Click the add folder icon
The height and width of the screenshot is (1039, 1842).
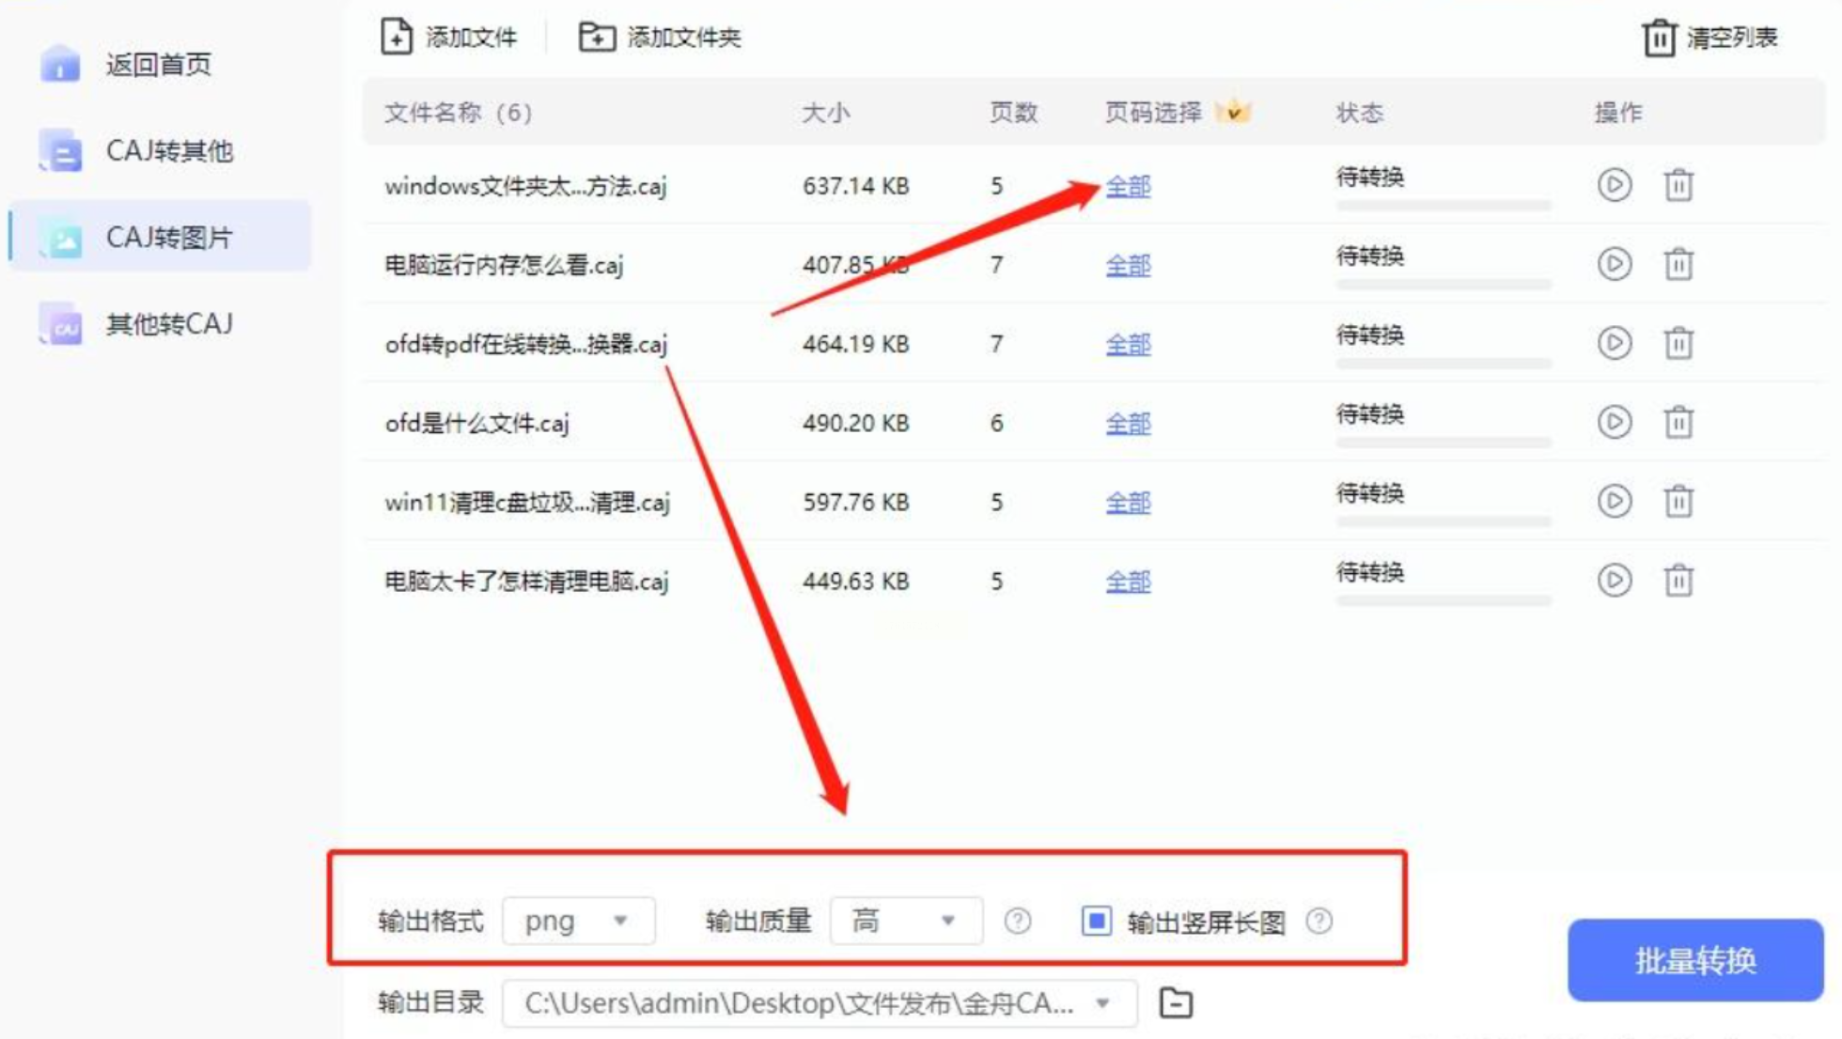pyautogui.click(x=596, y=38)
